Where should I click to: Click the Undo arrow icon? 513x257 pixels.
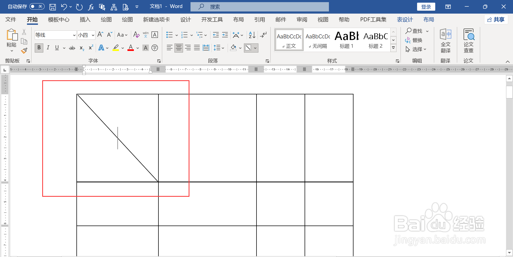[64, 7]
